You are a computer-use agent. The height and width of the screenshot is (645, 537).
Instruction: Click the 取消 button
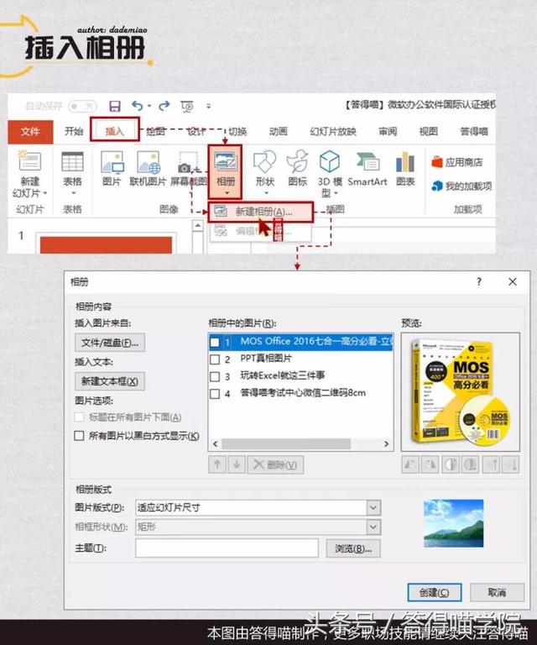497,593
